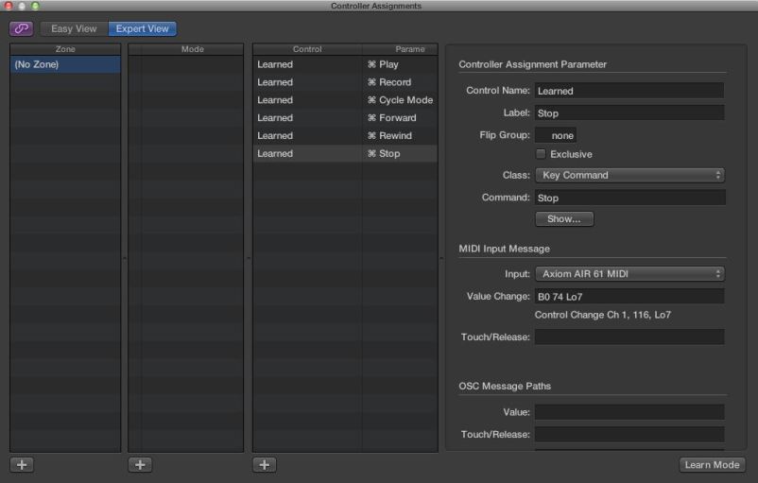Click the OSC Touch/Release field
The image size is (758, 483).
coord(629,434)
